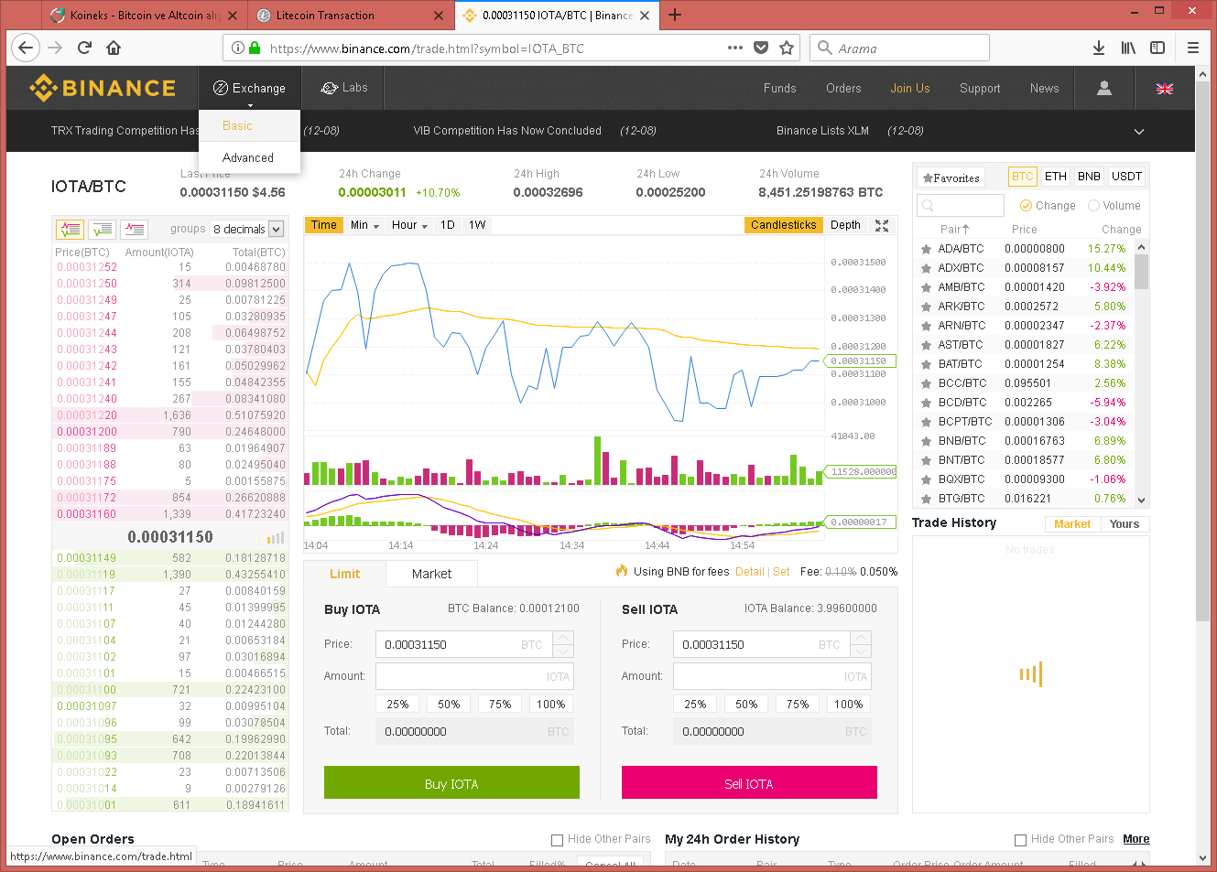Expand chart to fullscreen
The image size is (1217, 872).
pos(882,225)
